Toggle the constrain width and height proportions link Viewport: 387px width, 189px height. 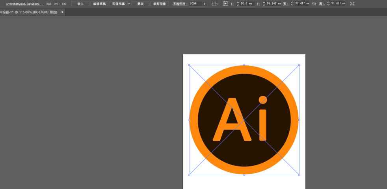point(314,4)
